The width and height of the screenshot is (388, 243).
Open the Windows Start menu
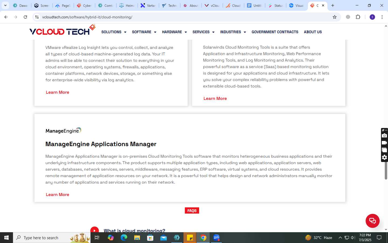[x=6, y=238]
